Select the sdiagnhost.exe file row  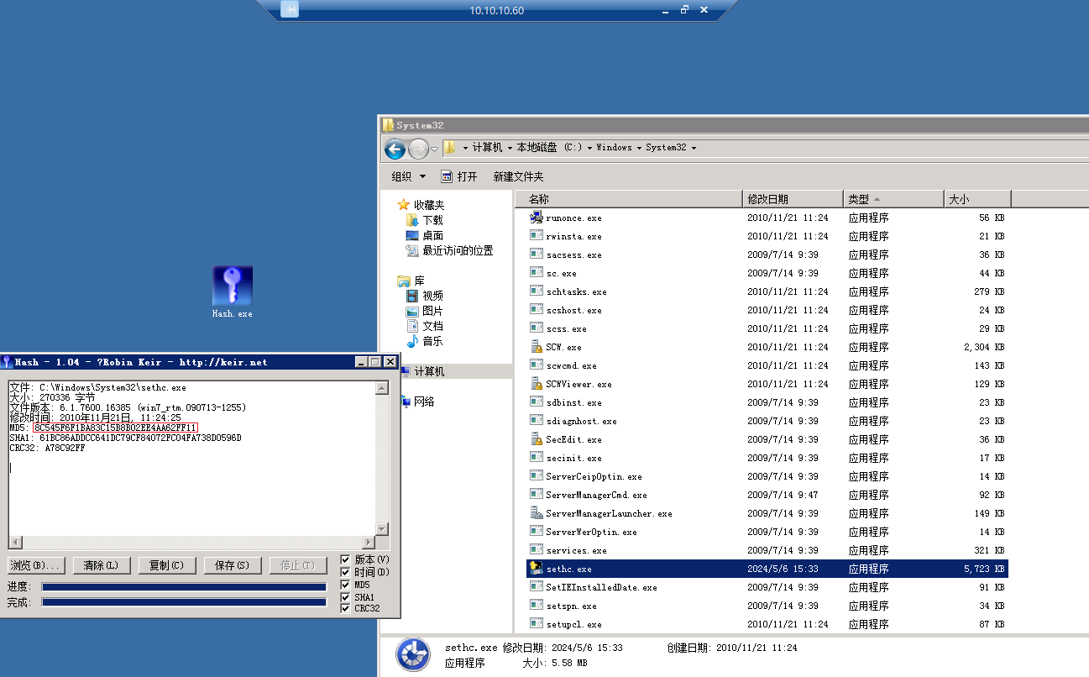pyautogui.click(x=767, y=421)
